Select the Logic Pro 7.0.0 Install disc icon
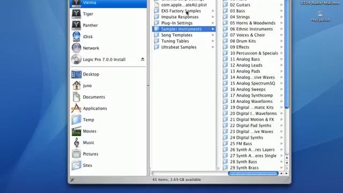Viewport: 343px width, 193px height. 76,60
